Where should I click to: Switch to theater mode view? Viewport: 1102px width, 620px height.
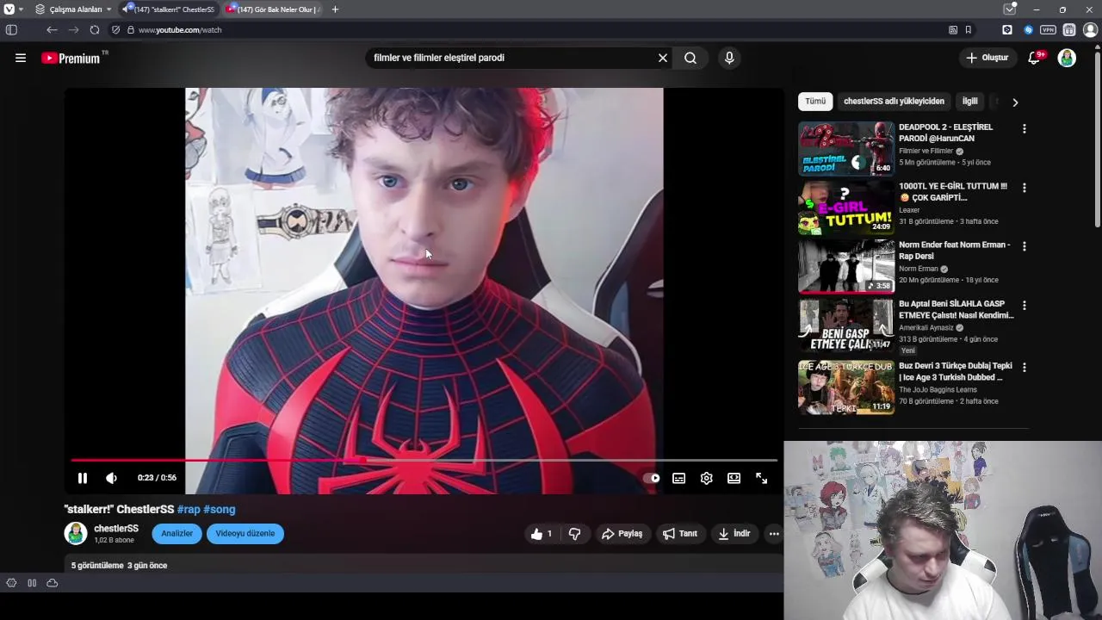pyautogui.click(x=734, y=478)
